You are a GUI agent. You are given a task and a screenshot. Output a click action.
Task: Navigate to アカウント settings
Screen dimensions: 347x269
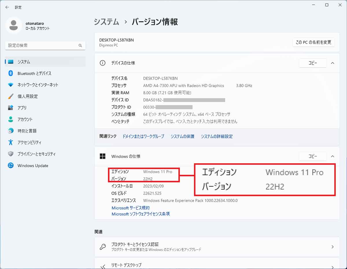(x=45, y=119)
